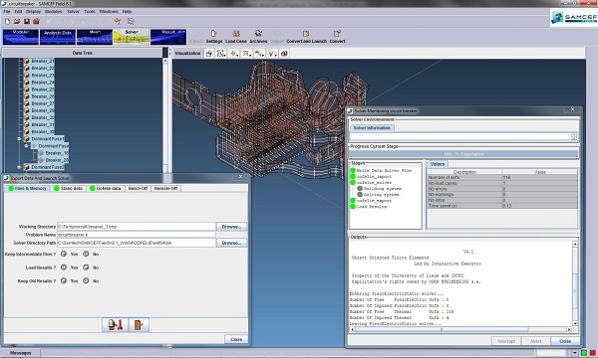This screenshot has height=358, width=598.
Task: Click the New document icon
Action: pos(7,22)
